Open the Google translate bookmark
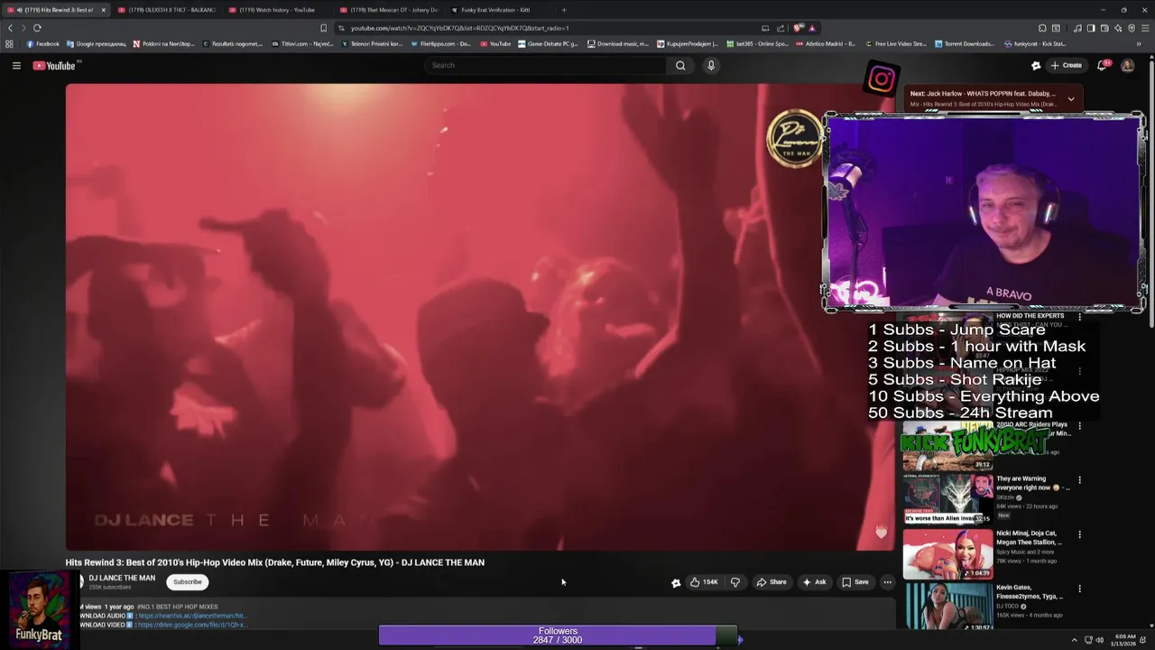The height and width of the screenshot is (650, 1155). pyautogui.click(x=97, y=43)
